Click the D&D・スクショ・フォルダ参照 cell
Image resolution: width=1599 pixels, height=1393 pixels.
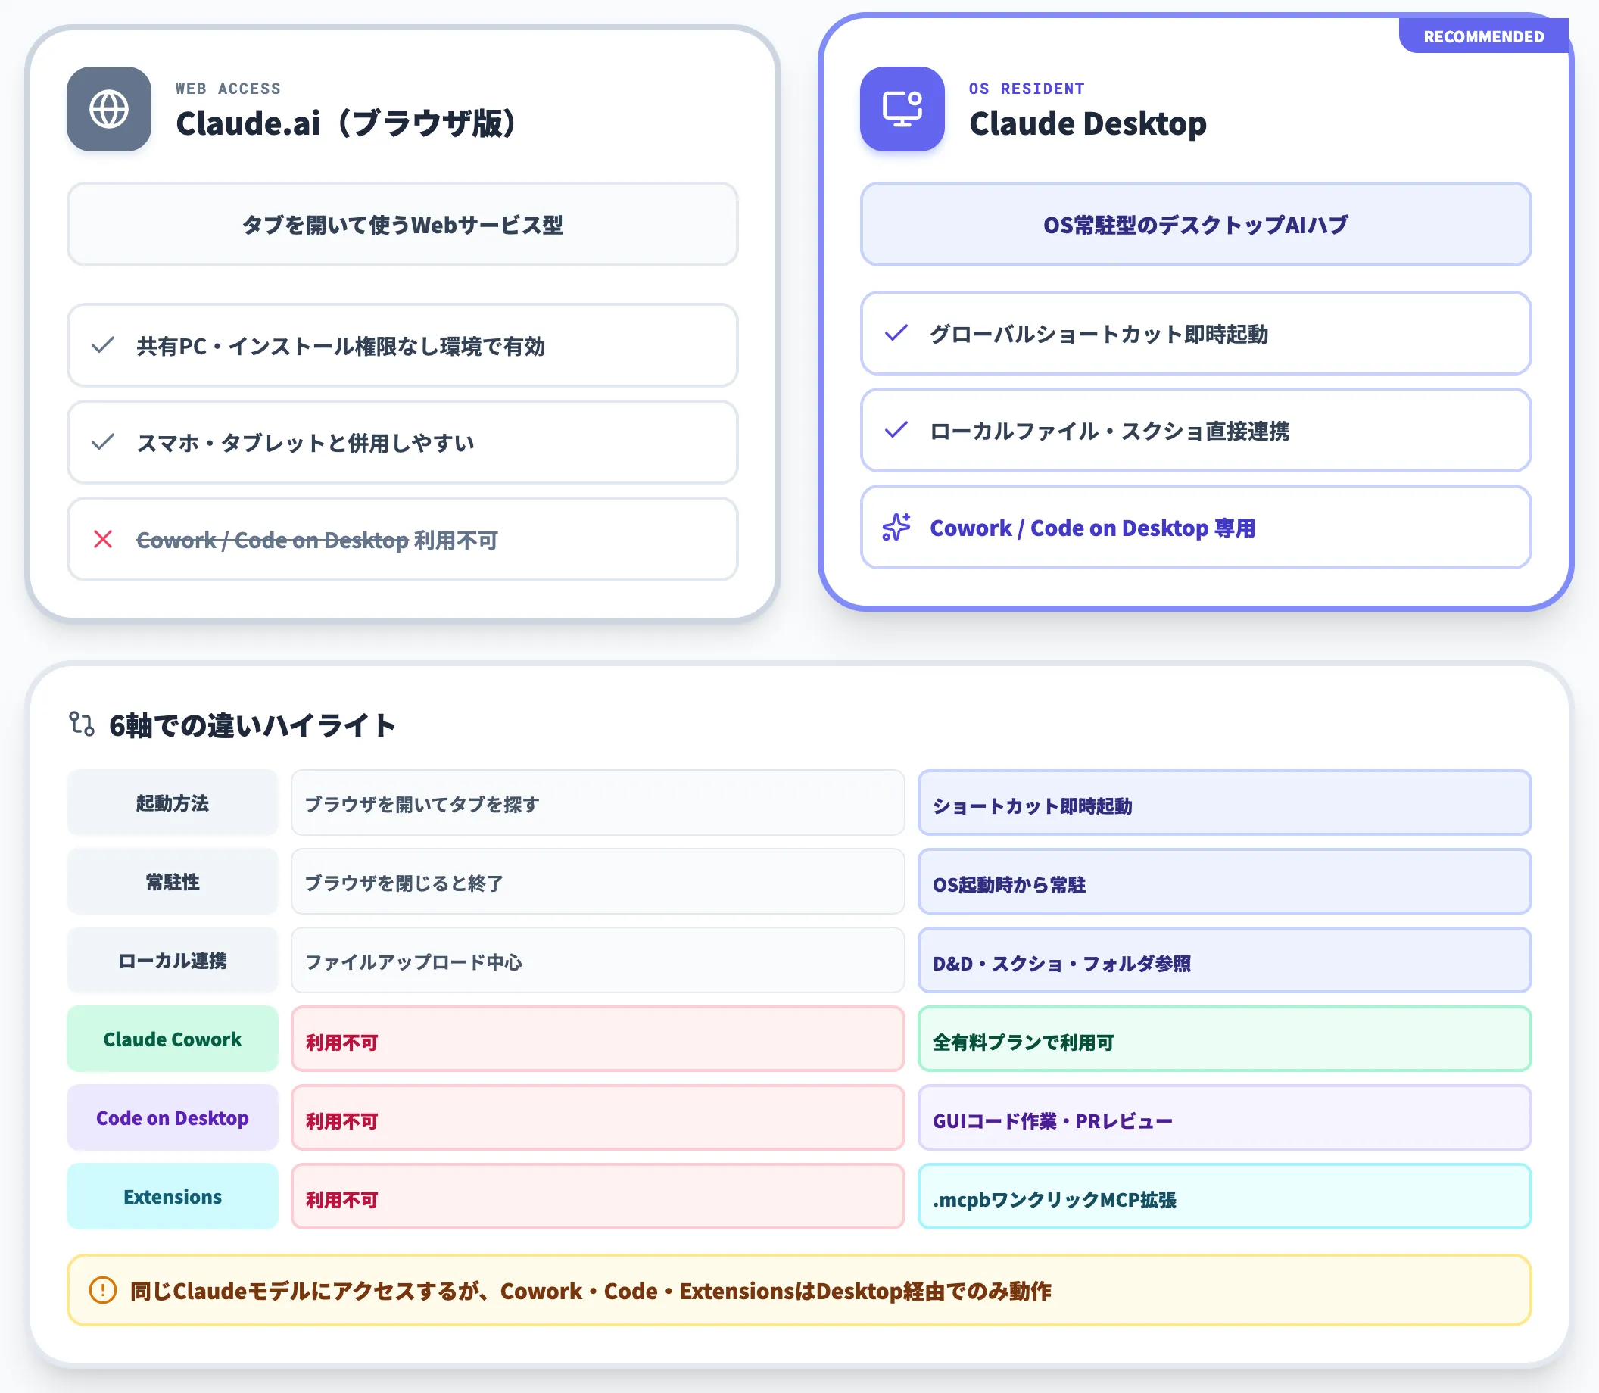(x=1224, y=960)
